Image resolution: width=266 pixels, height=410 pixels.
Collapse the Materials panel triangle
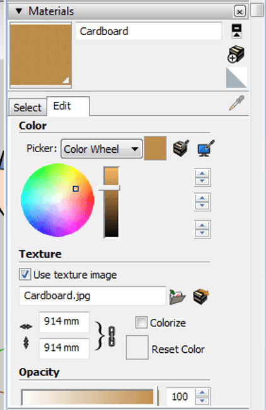19,11
